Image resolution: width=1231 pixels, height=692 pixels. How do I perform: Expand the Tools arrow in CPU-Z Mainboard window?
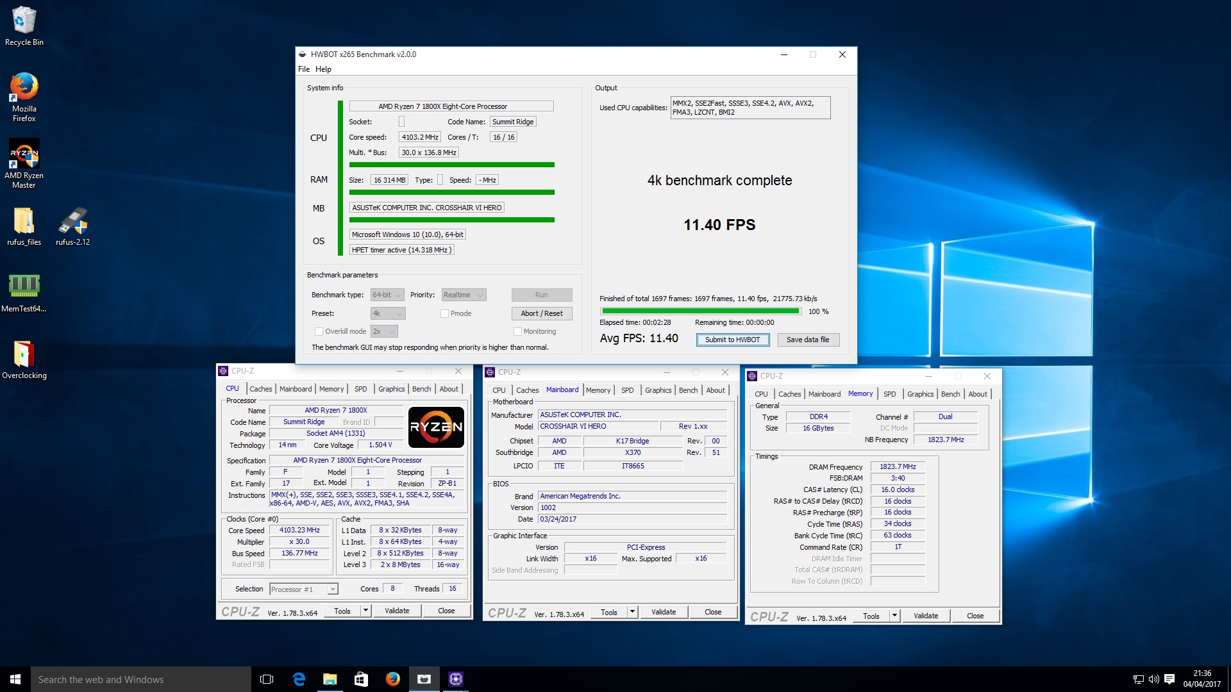(x=633, y=612)
